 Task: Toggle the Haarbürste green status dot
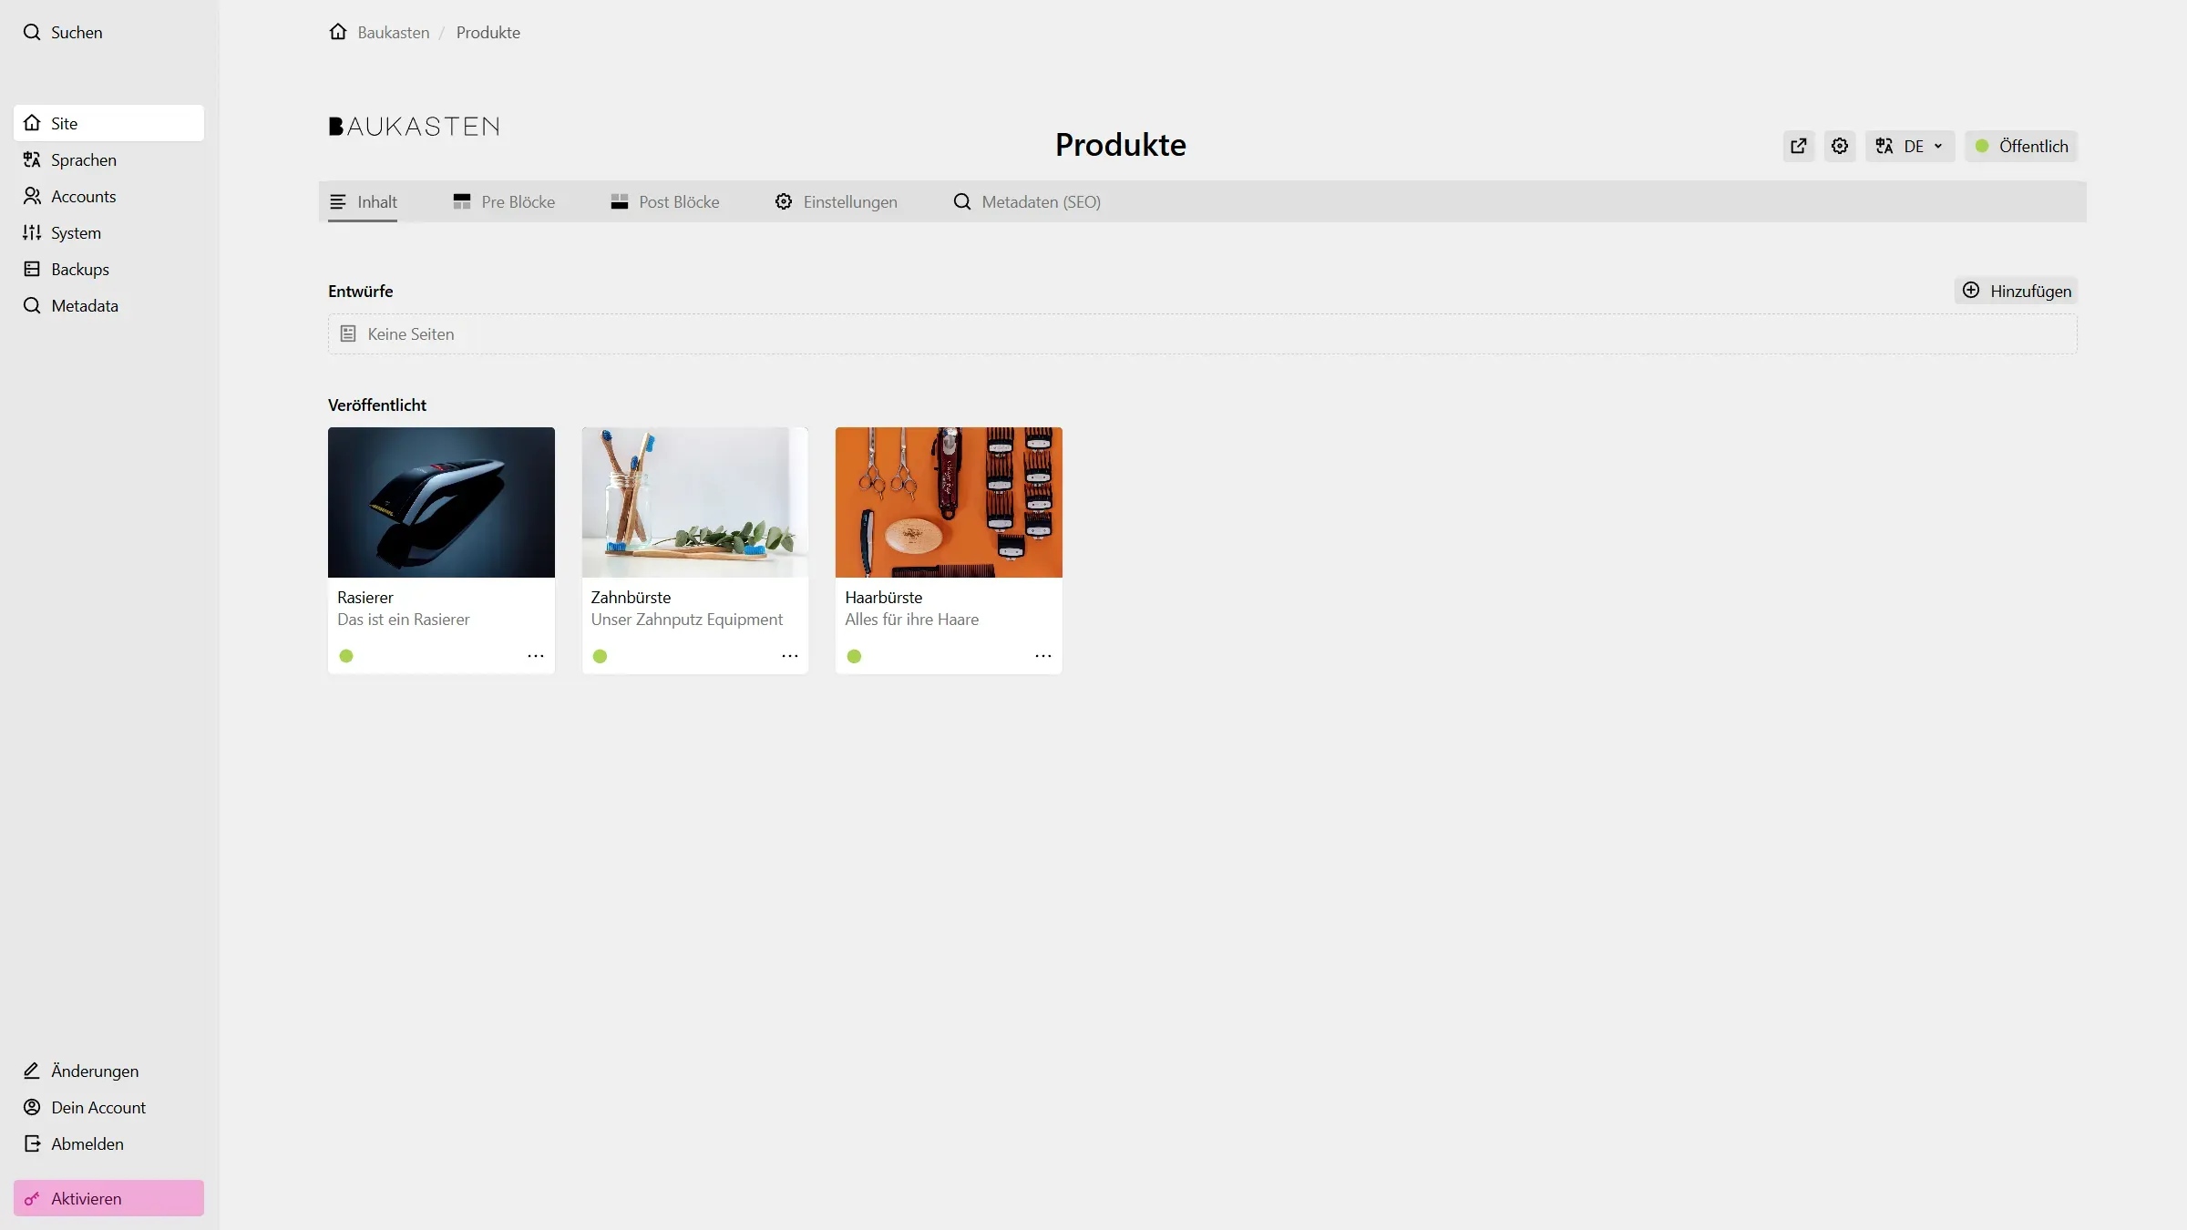pyautogui.click(x=854, y=656)
